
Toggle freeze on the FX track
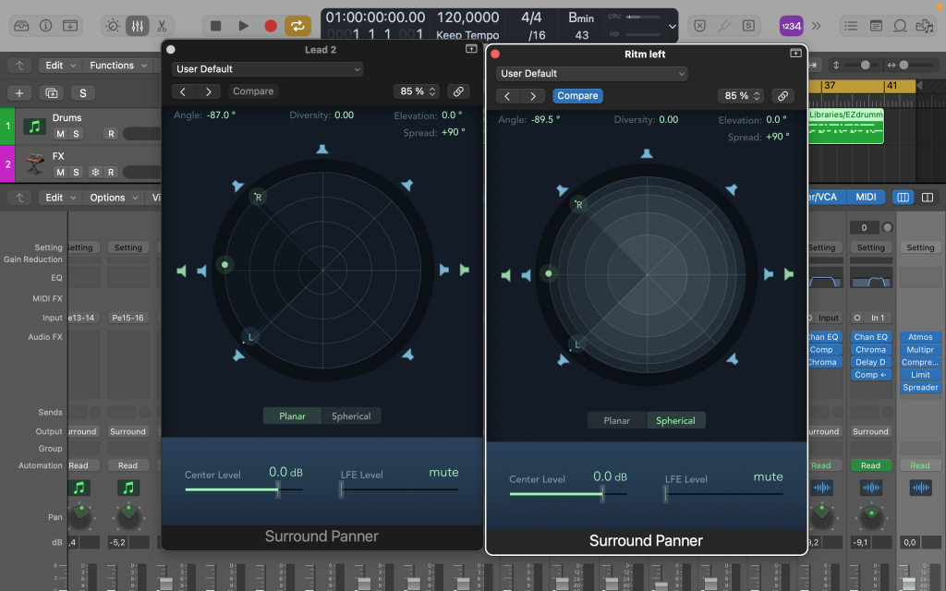[93, 172]
